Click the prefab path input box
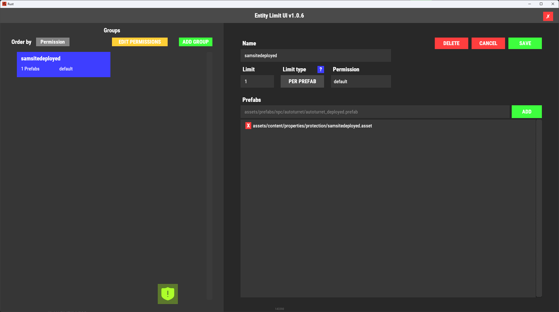This screenshot has width=559, height=312. tap(375, 112)
